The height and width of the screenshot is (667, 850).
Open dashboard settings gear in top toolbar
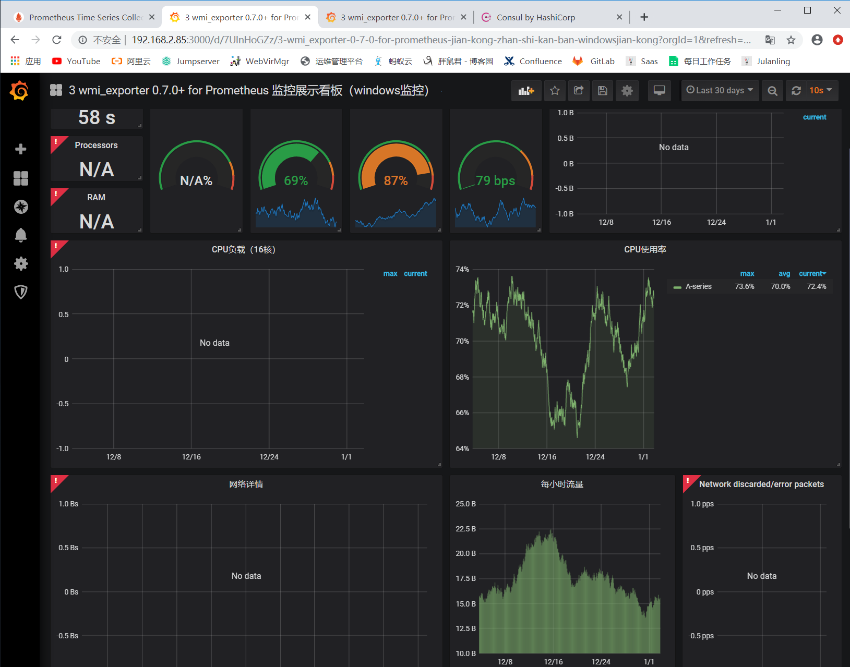pyautogui.click(x=627, y=91)
